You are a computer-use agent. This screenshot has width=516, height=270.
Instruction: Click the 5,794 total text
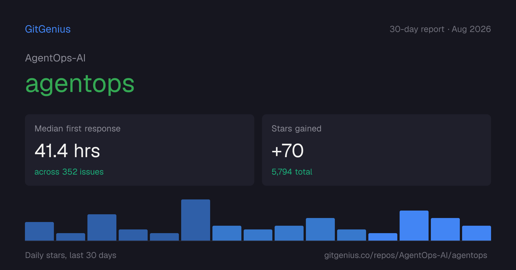coord(292,172)
